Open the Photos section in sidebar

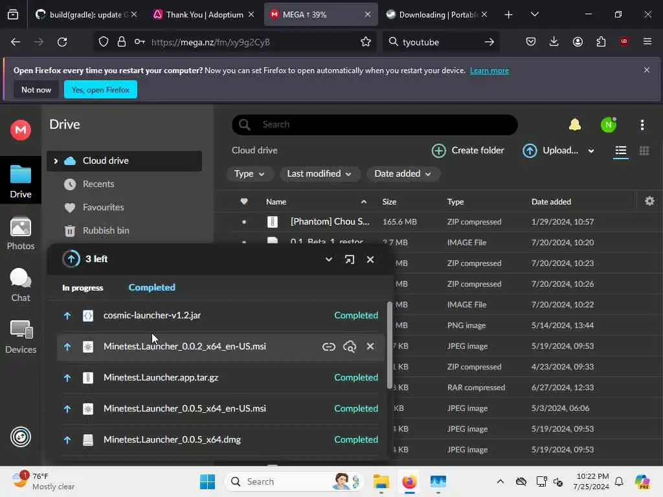[21, 233]
